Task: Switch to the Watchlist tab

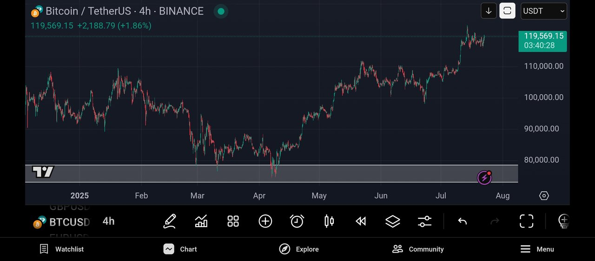Action: 61,249
